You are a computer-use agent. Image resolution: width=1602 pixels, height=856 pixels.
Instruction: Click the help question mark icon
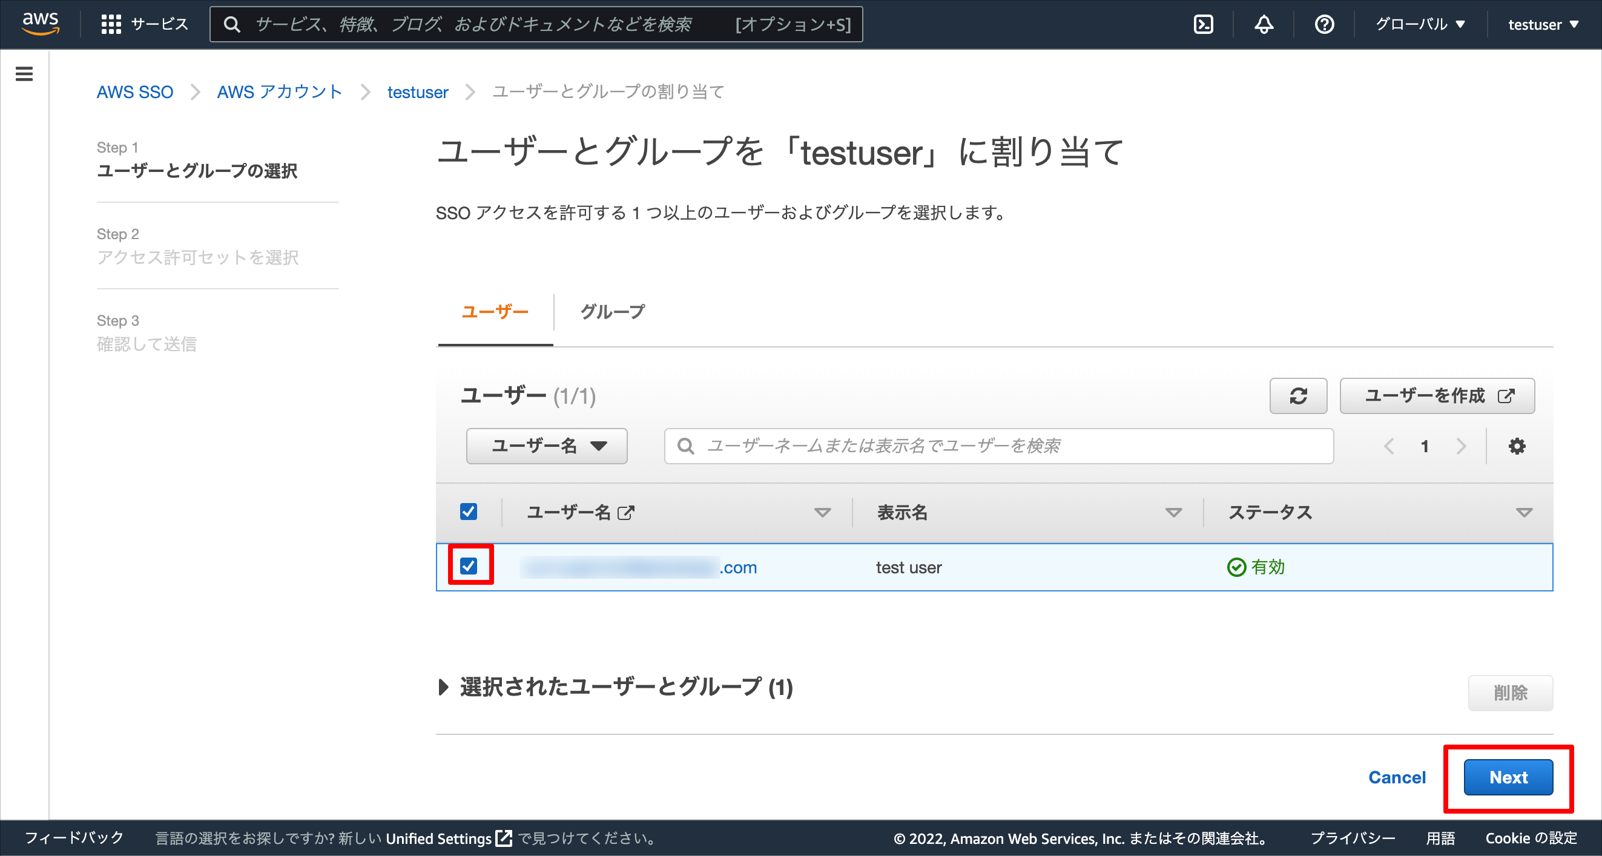(1324, 24)
